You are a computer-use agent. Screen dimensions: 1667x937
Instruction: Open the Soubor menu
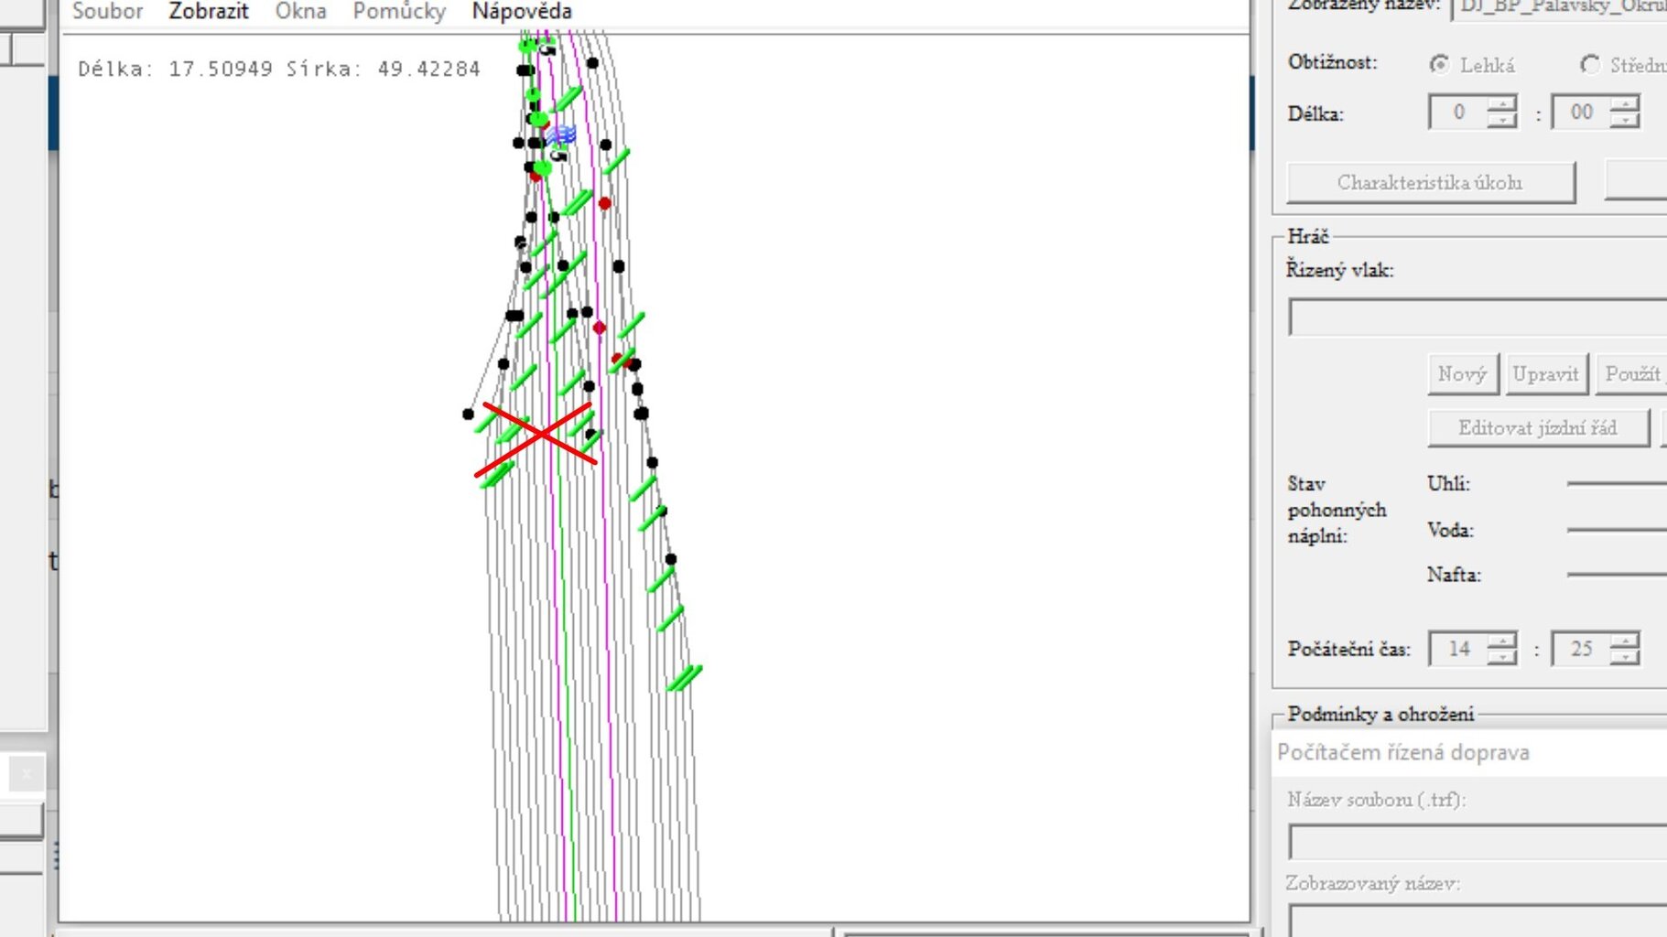point(107,12)
